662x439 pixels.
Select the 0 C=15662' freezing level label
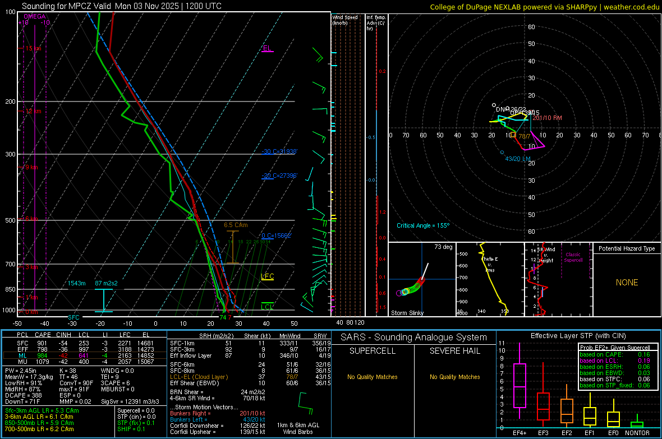click(277, 235)
